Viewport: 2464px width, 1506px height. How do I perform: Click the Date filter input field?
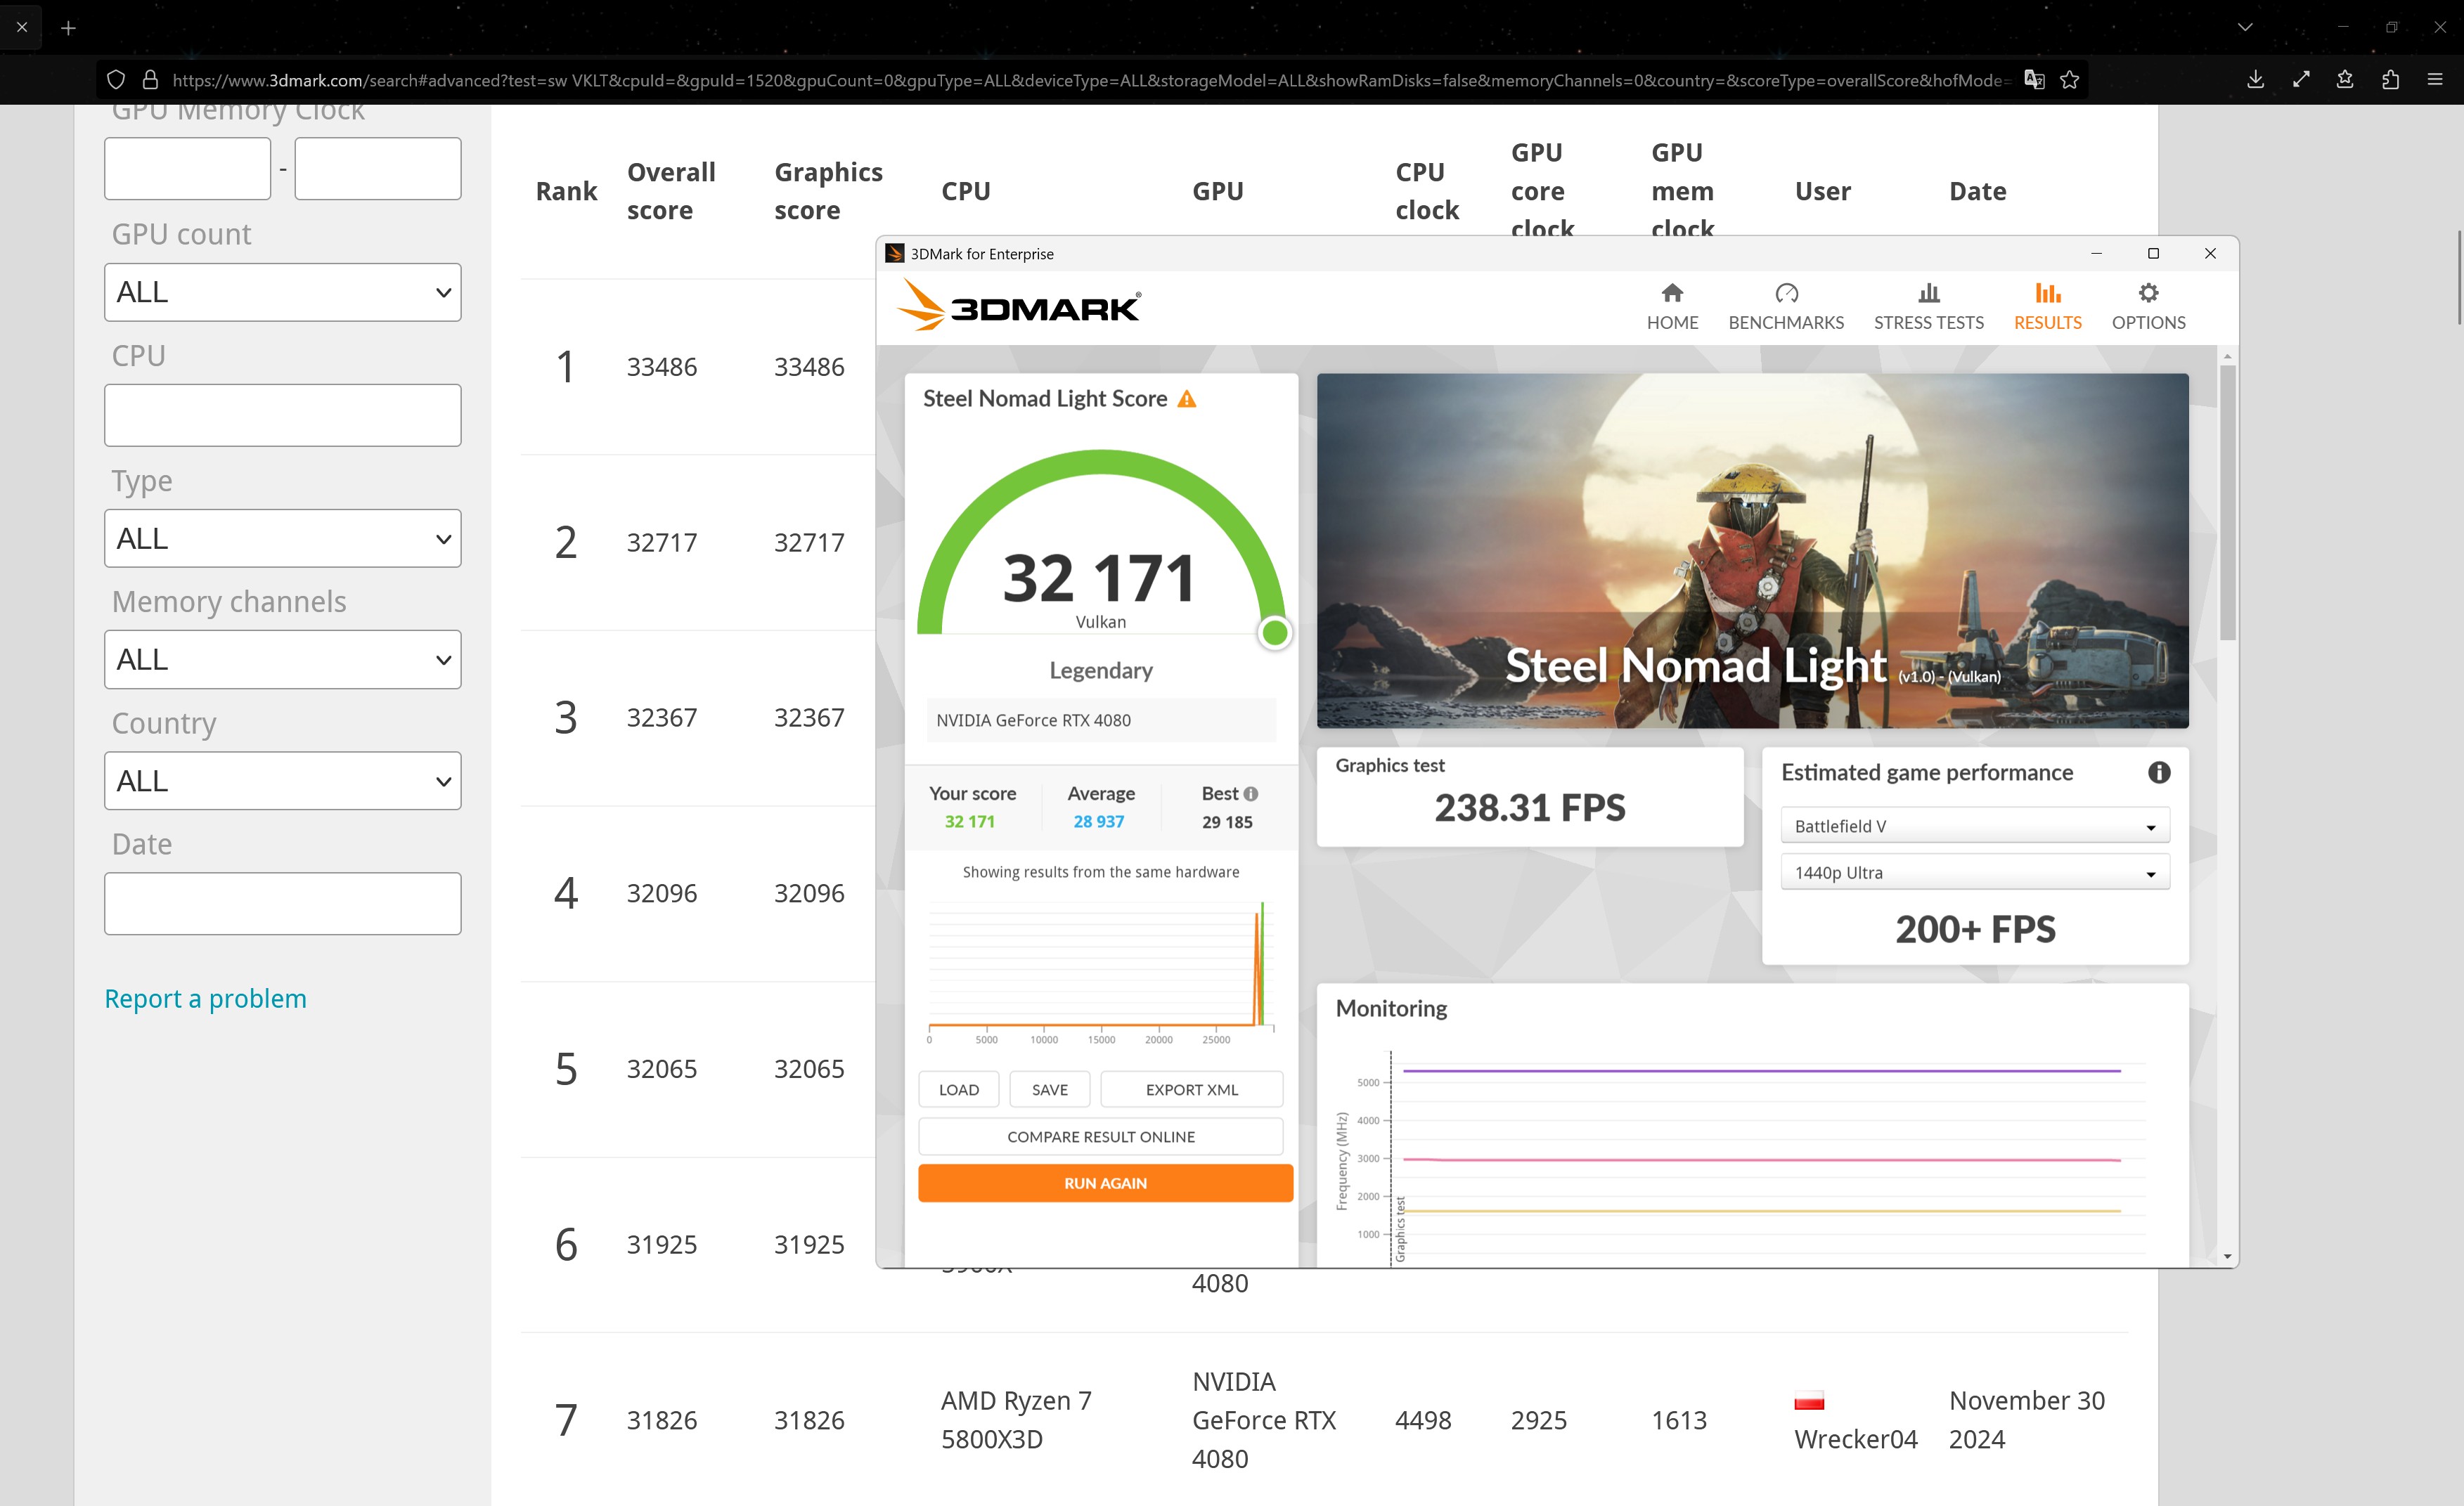tap(283, 904)
